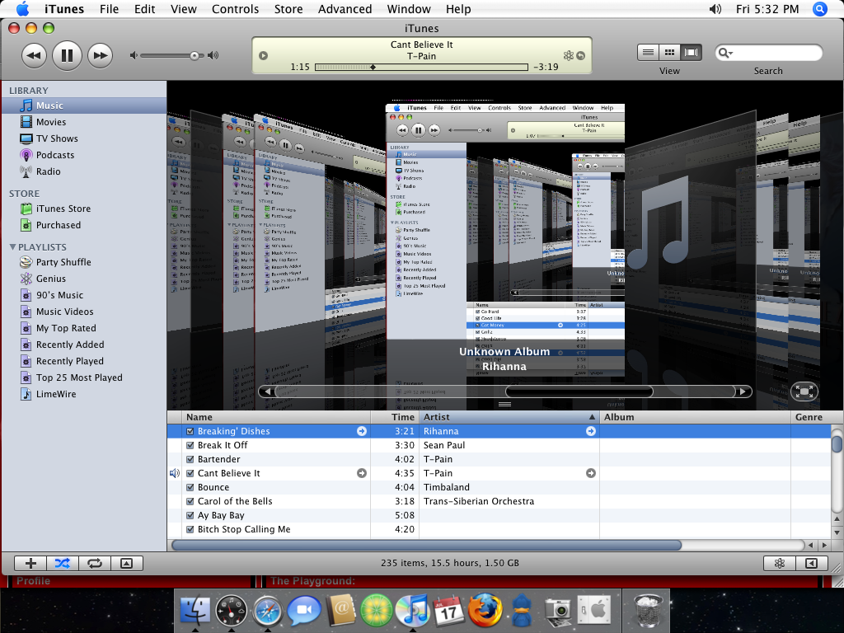Collapse the Playlists section triangle
The width and height of the screenshot is (844, 633).
pyautogui.click(x=12, y=247)
